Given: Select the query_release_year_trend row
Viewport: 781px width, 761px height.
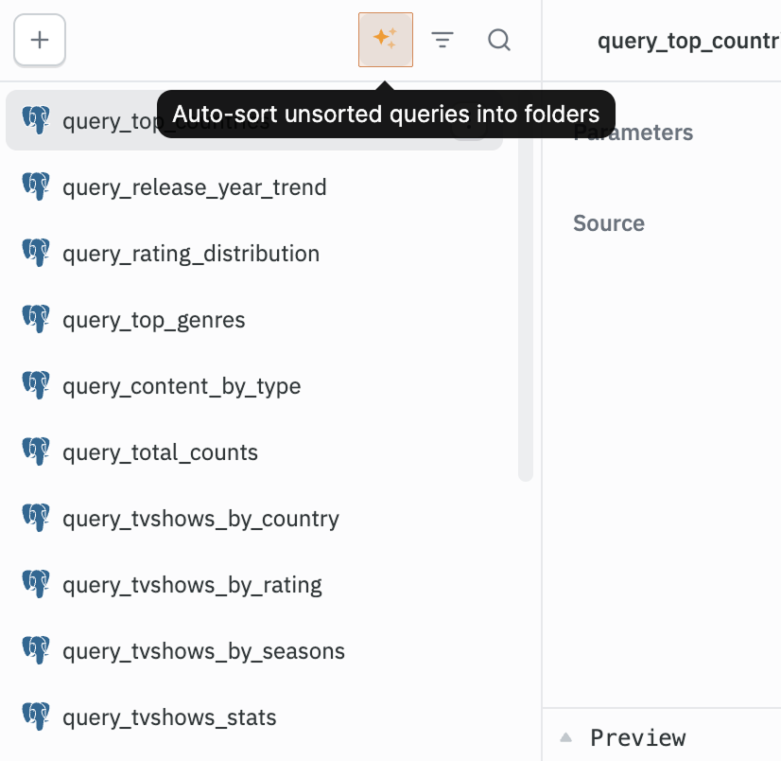Looking at the screenshot, I should (x=254, y=187).
